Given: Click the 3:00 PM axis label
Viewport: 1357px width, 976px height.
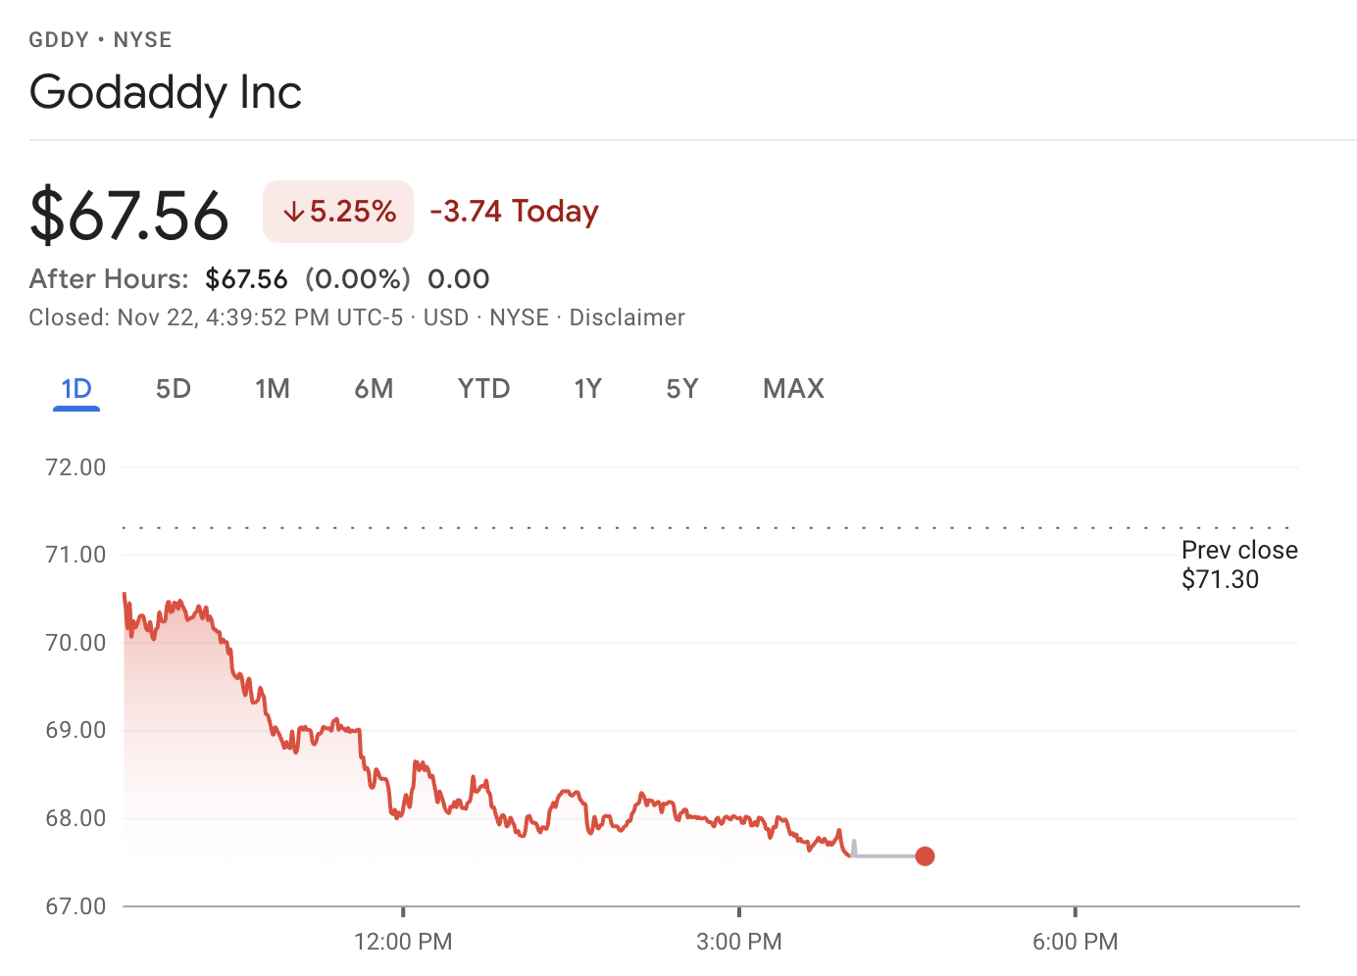Looking at the screenshot, I should [x=739, y=942].
